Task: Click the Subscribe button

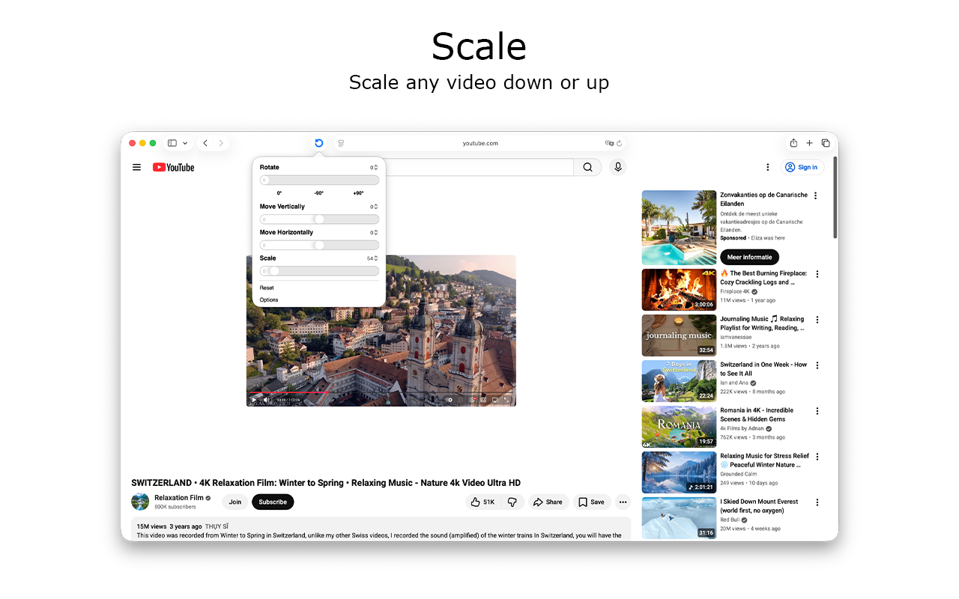Action: click(x=273, y=502)
